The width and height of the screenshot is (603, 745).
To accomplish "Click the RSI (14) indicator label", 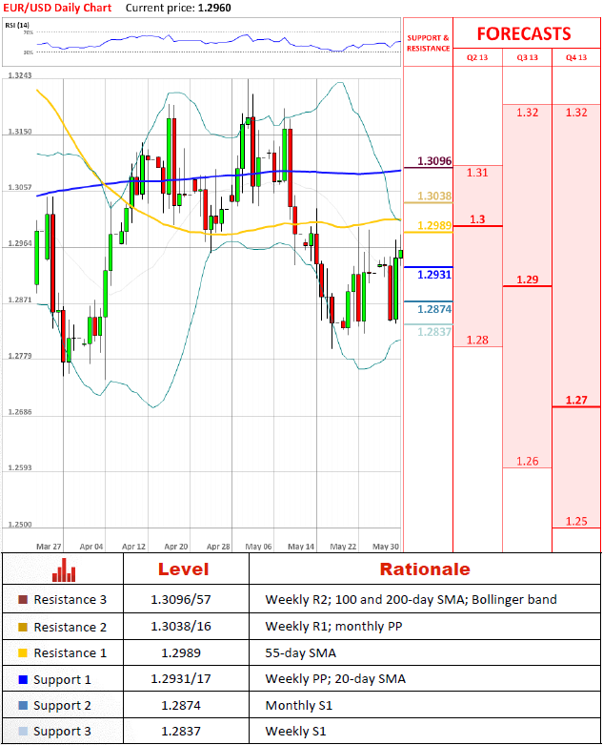I will click(17, 25).
